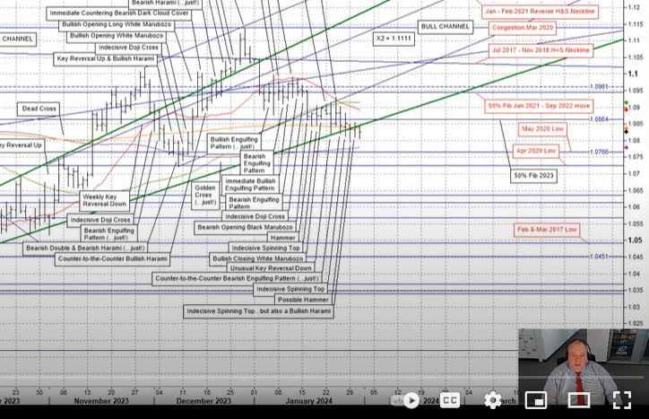Click 'Feb & Mar 2017 Low' label

coord(546,230)
